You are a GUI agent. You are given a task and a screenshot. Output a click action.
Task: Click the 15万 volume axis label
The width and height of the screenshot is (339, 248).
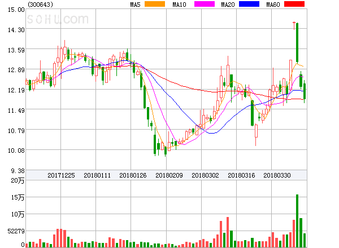18,197
